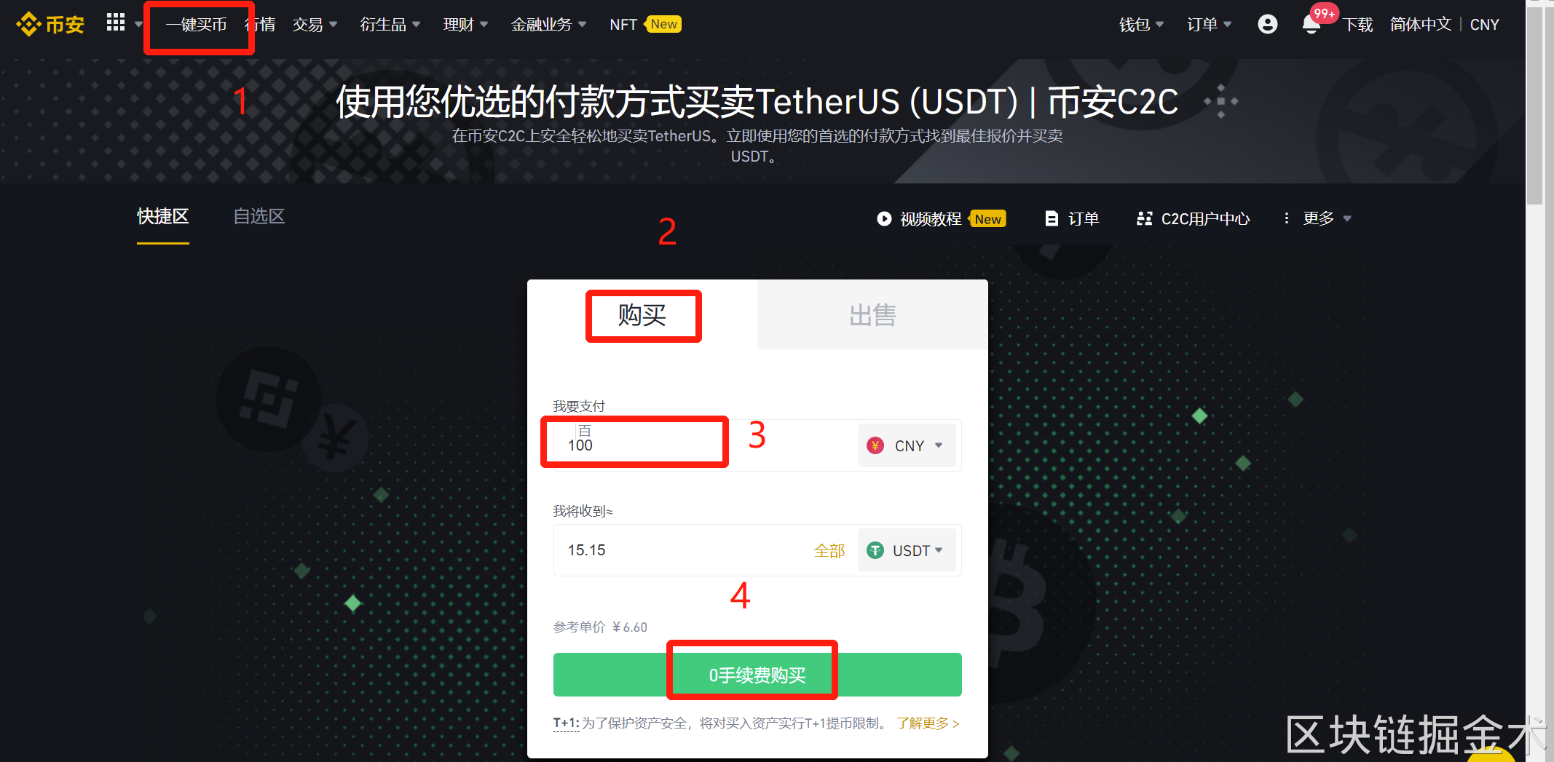Open the apps grid menu icon

click(x=116, y=23)
